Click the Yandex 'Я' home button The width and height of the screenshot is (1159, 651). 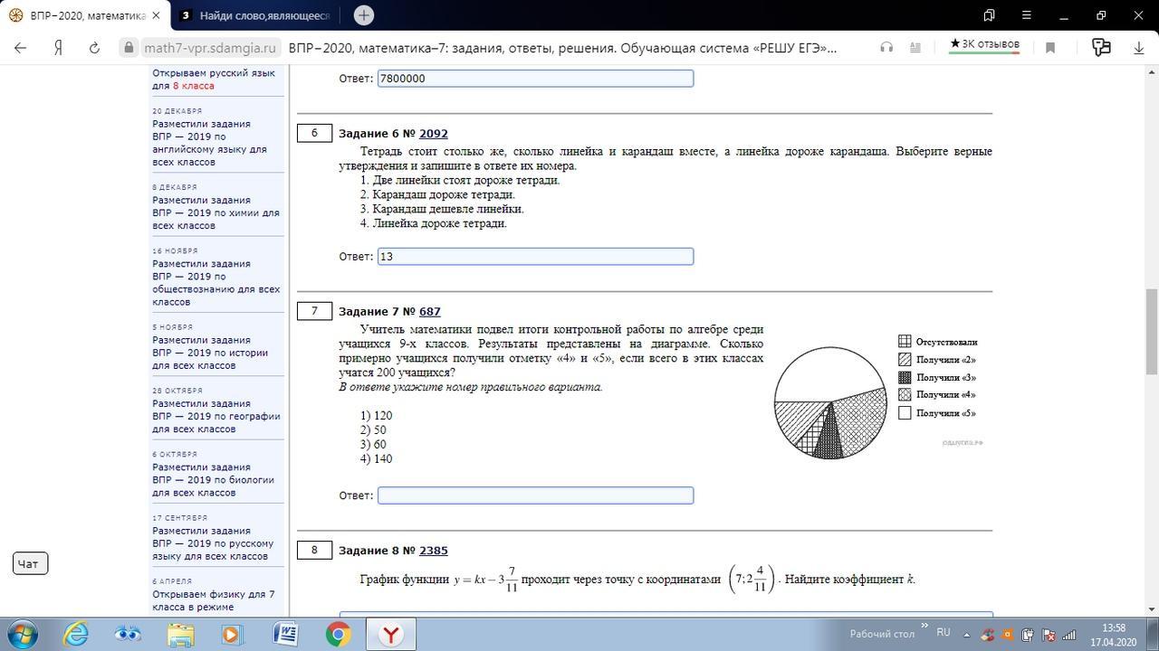(58, 48)
